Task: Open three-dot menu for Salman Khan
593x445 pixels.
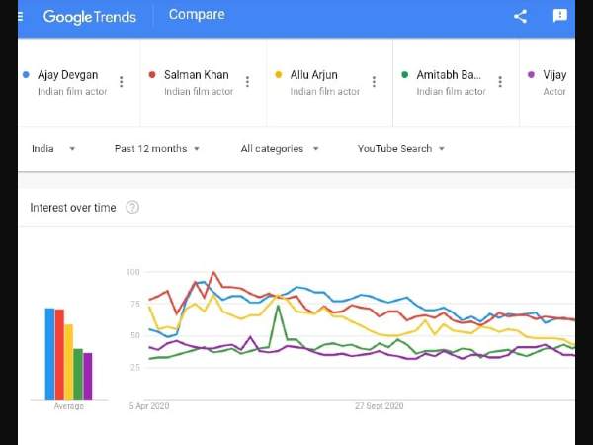Action: point(247,82)
